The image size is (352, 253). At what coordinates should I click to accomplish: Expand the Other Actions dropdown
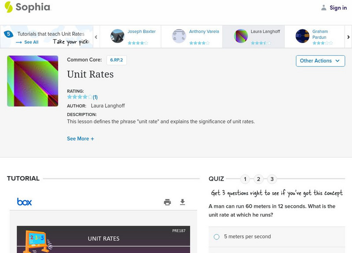(320, 61)
